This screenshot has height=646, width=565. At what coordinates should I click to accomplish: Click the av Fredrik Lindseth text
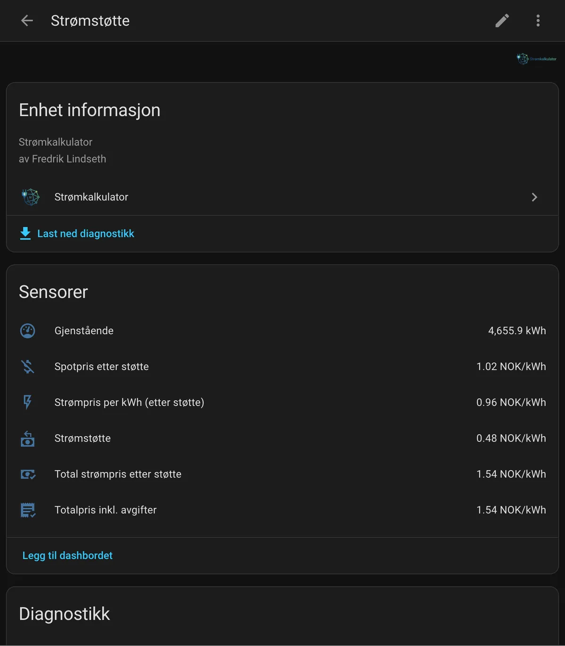[62, 159]
